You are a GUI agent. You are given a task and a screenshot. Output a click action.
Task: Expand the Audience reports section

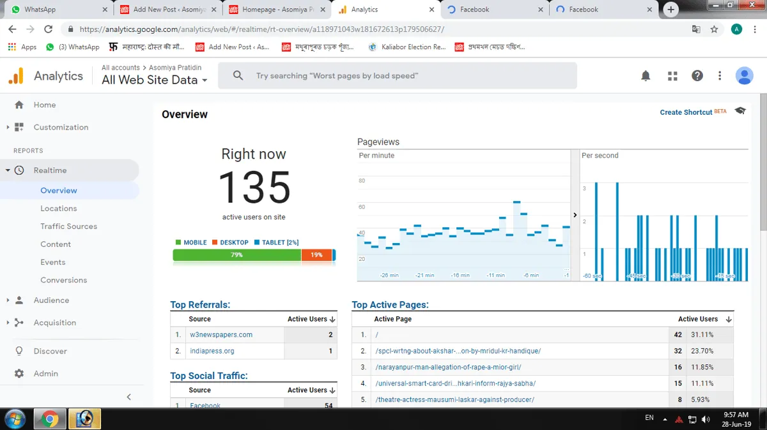pos(8,300)
